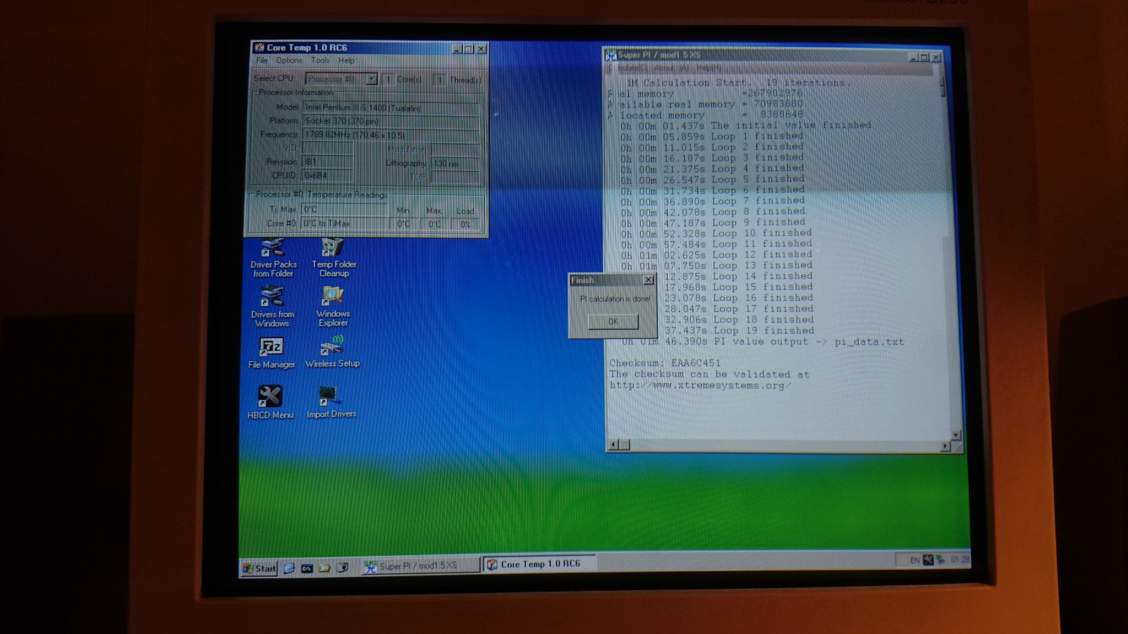The image size is (1128, 634).
Task: Click the Loop 1 finished line
Action: coord(711,136)
